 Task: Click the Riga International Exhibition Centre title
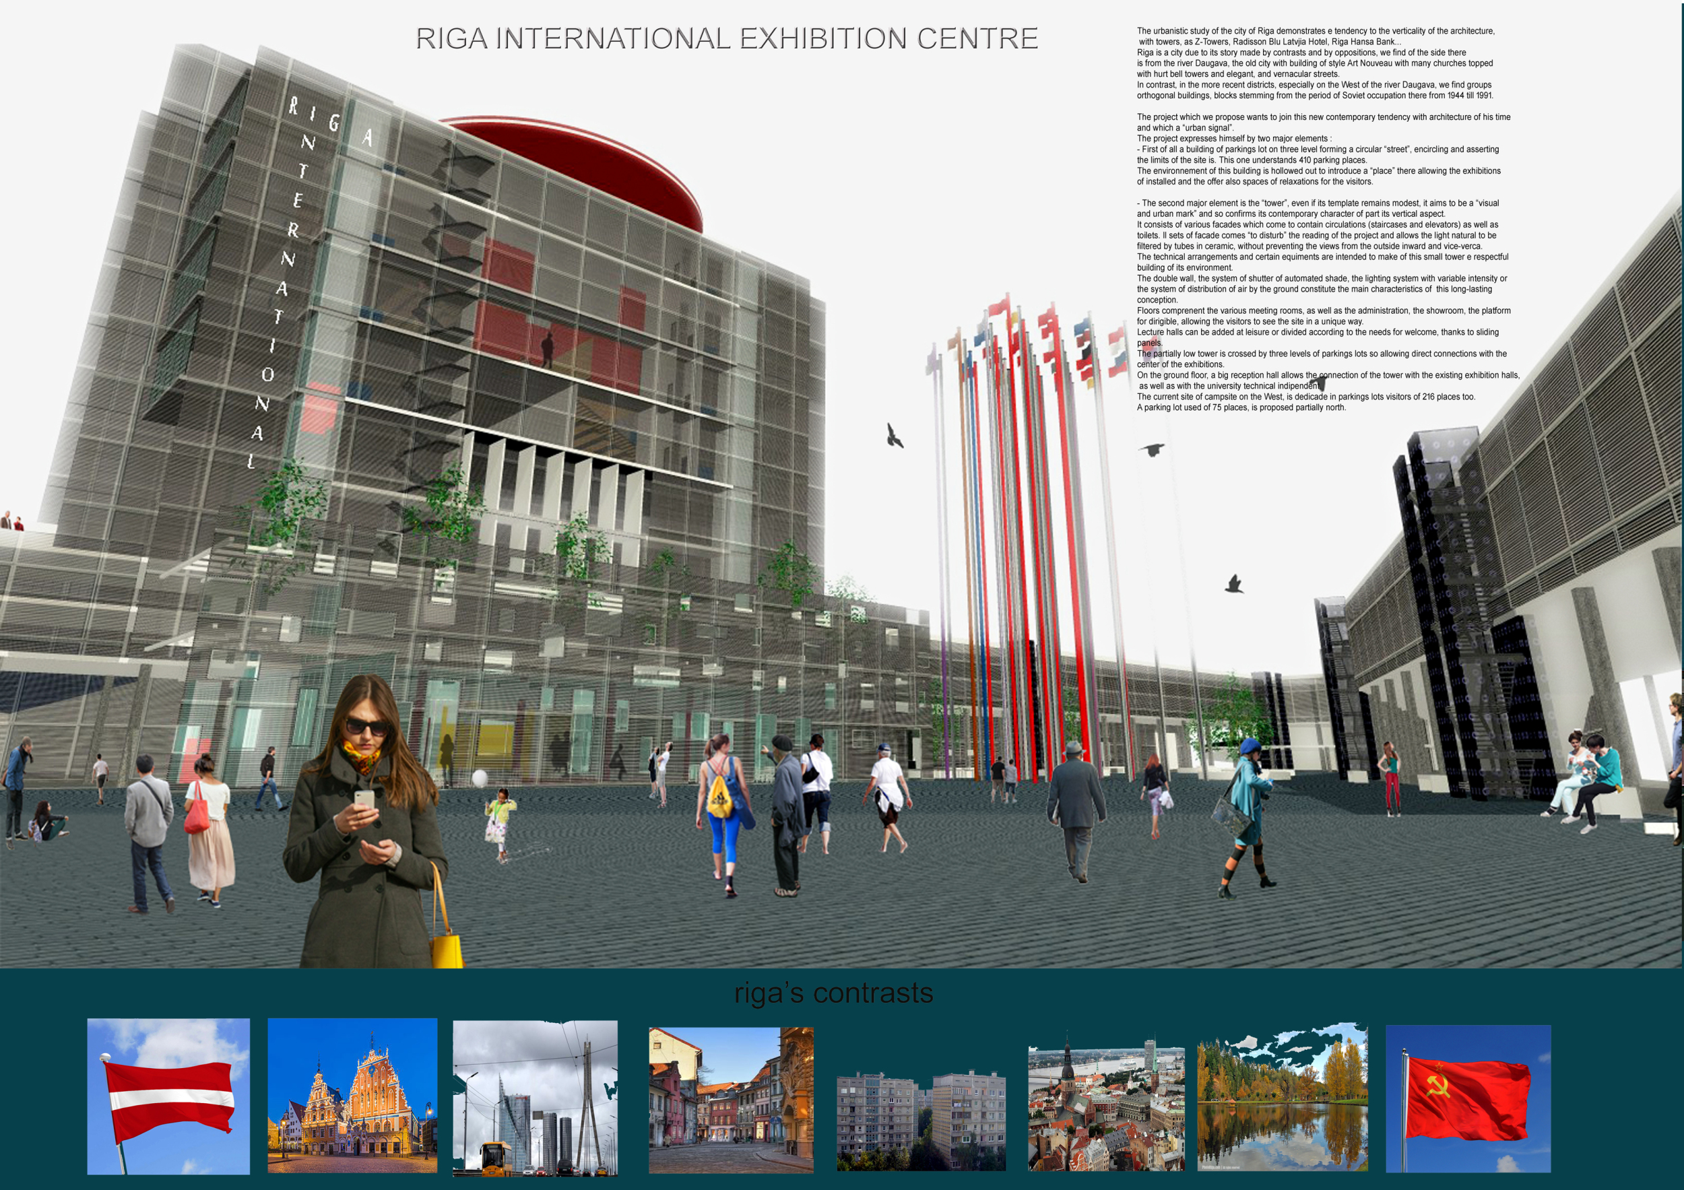pos(726,38)
